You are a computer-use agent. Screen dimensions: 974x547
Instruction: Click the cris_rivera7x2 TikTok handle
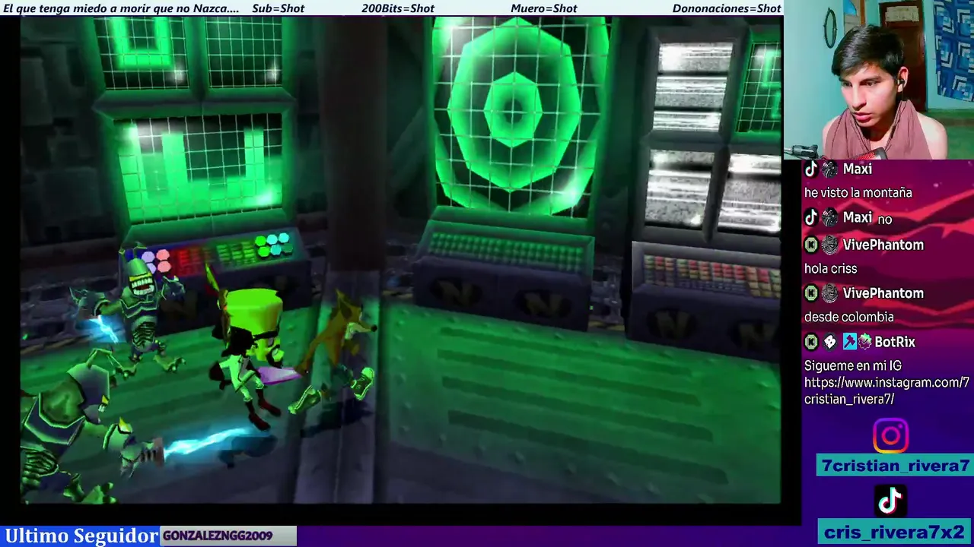[x=894, y=532]
